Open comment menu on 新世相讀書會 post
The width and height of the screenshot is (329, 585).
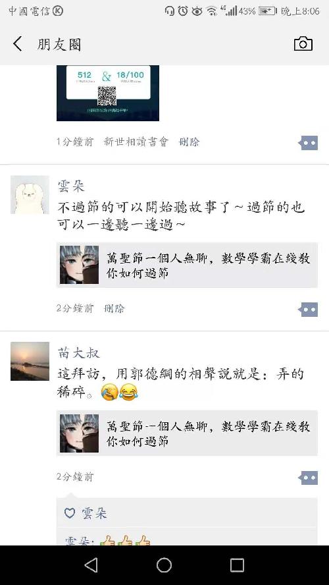click(x=309, y=143)
